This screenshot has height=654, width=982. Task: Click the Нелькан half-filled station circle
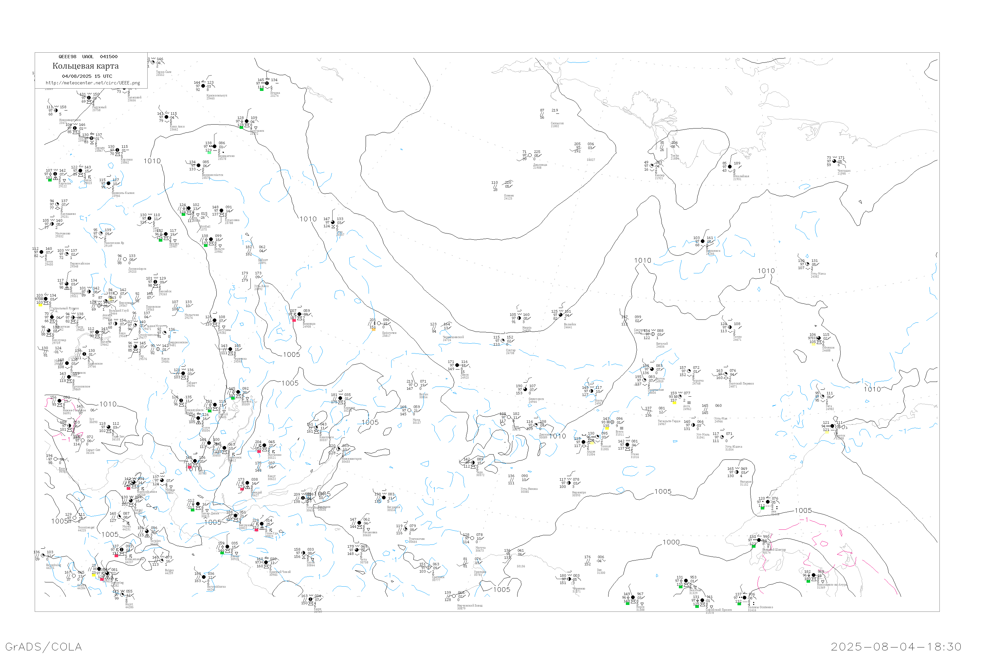pyautogui.click(x=737, y=472)
